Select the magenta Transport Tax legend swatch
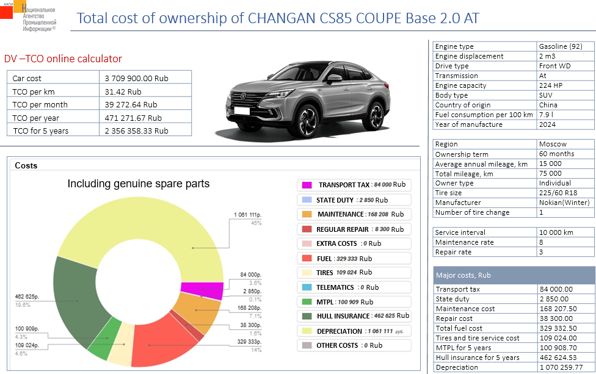This screenshot has width=596, height=374. click(x=307, y=185)
